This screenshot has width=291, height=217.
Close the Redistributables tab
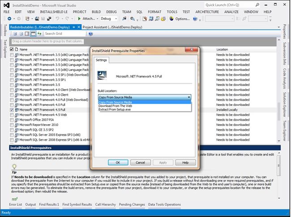pos(79,27)
